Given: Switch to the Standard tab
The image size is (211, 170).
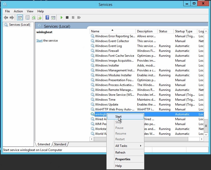Looking at the screenshot, I should pyautogui.click(x=60, y=144).
